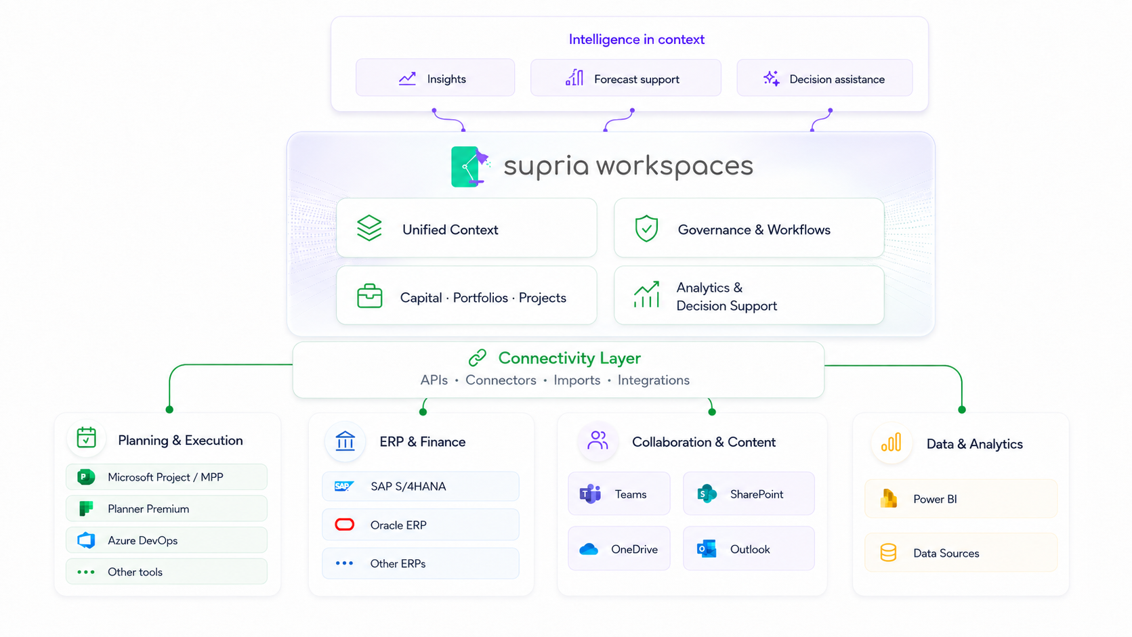Click the Capital Portfolios Projects briefcase icon

point(369,296)
